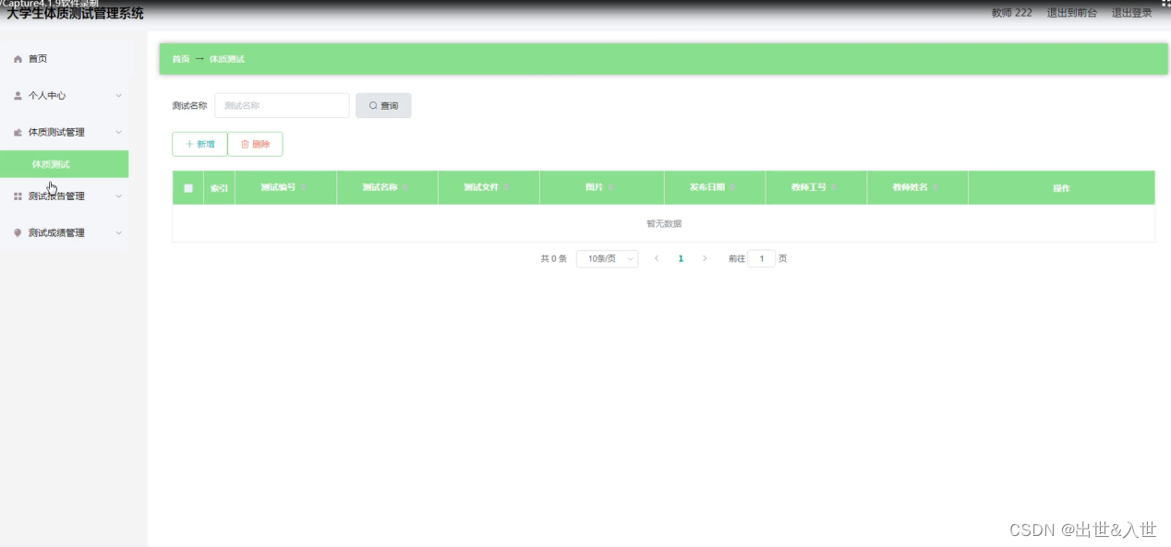Click the 查询 search button
Viewport: 1171px width, 547px height.
tap(383, 106)
